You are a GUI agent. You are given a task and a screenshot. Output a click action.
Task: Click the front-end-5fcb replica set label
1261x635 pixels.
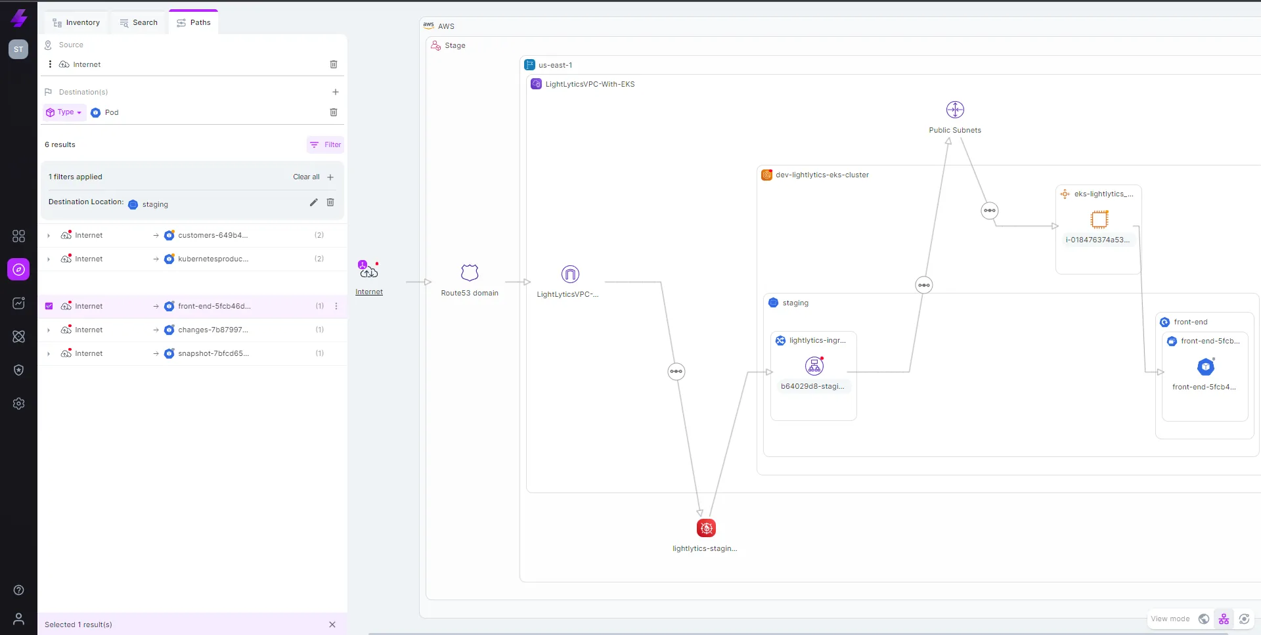point(1210,341)
